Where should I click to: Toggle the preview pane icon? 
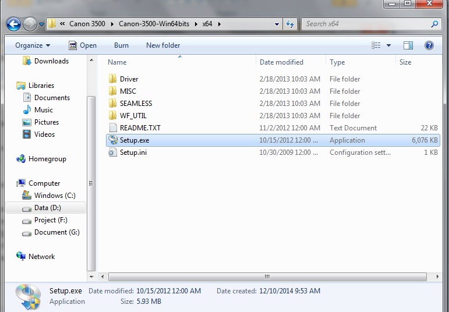(x=408, y=45)
